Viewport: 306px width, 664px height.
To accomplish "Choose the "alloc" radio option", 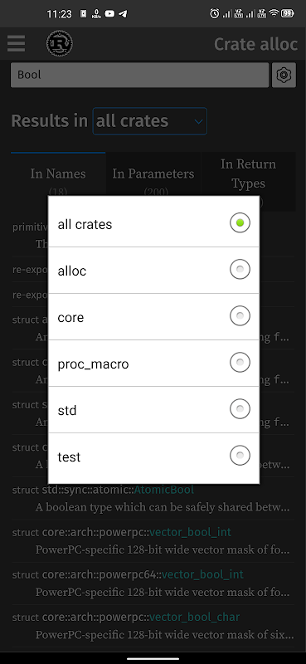I will [x=153, y=271].
